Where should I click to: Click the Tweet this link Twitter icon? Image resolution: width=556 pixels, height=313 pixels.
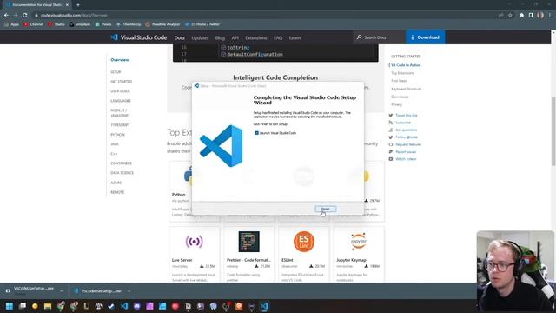391,116
